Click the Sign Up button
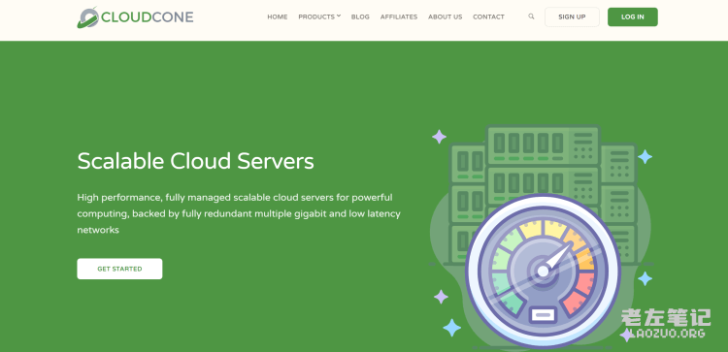Viewport: 728px width, 352px height. [x=572, y=16]
